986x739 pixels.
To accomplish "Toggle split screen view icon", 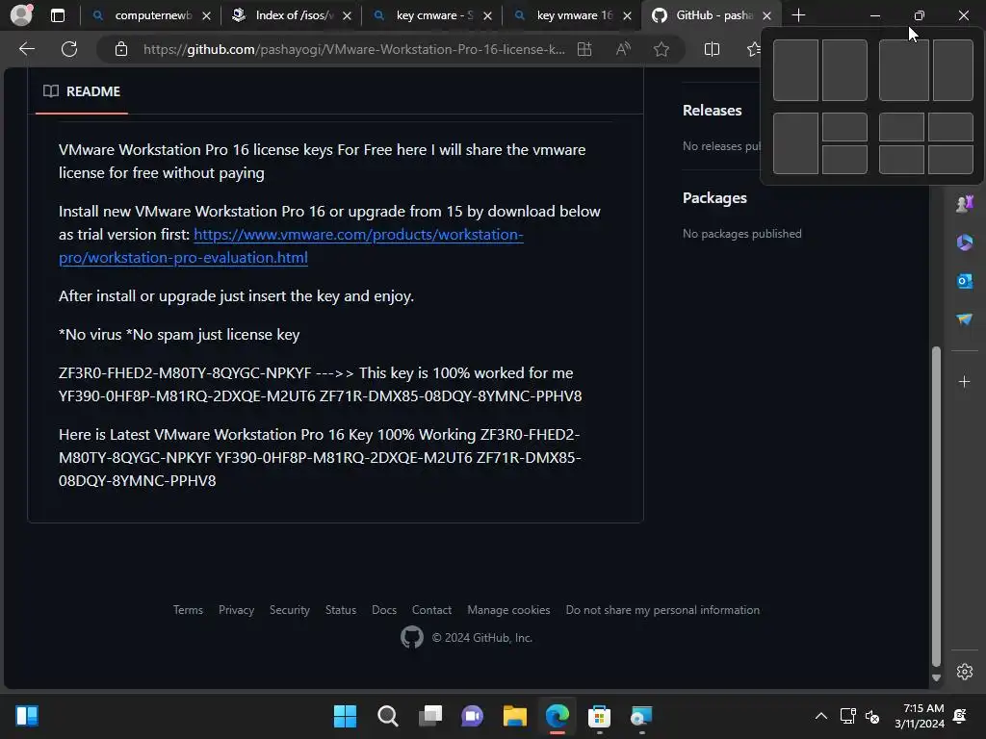I will tap(712, 49).
